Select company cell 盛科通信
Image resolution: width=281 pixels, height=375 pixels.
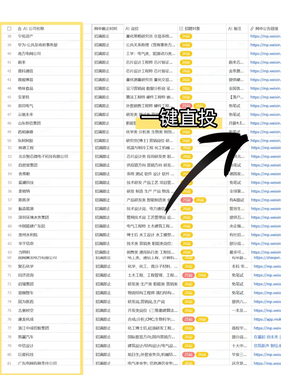coord(25,71)
